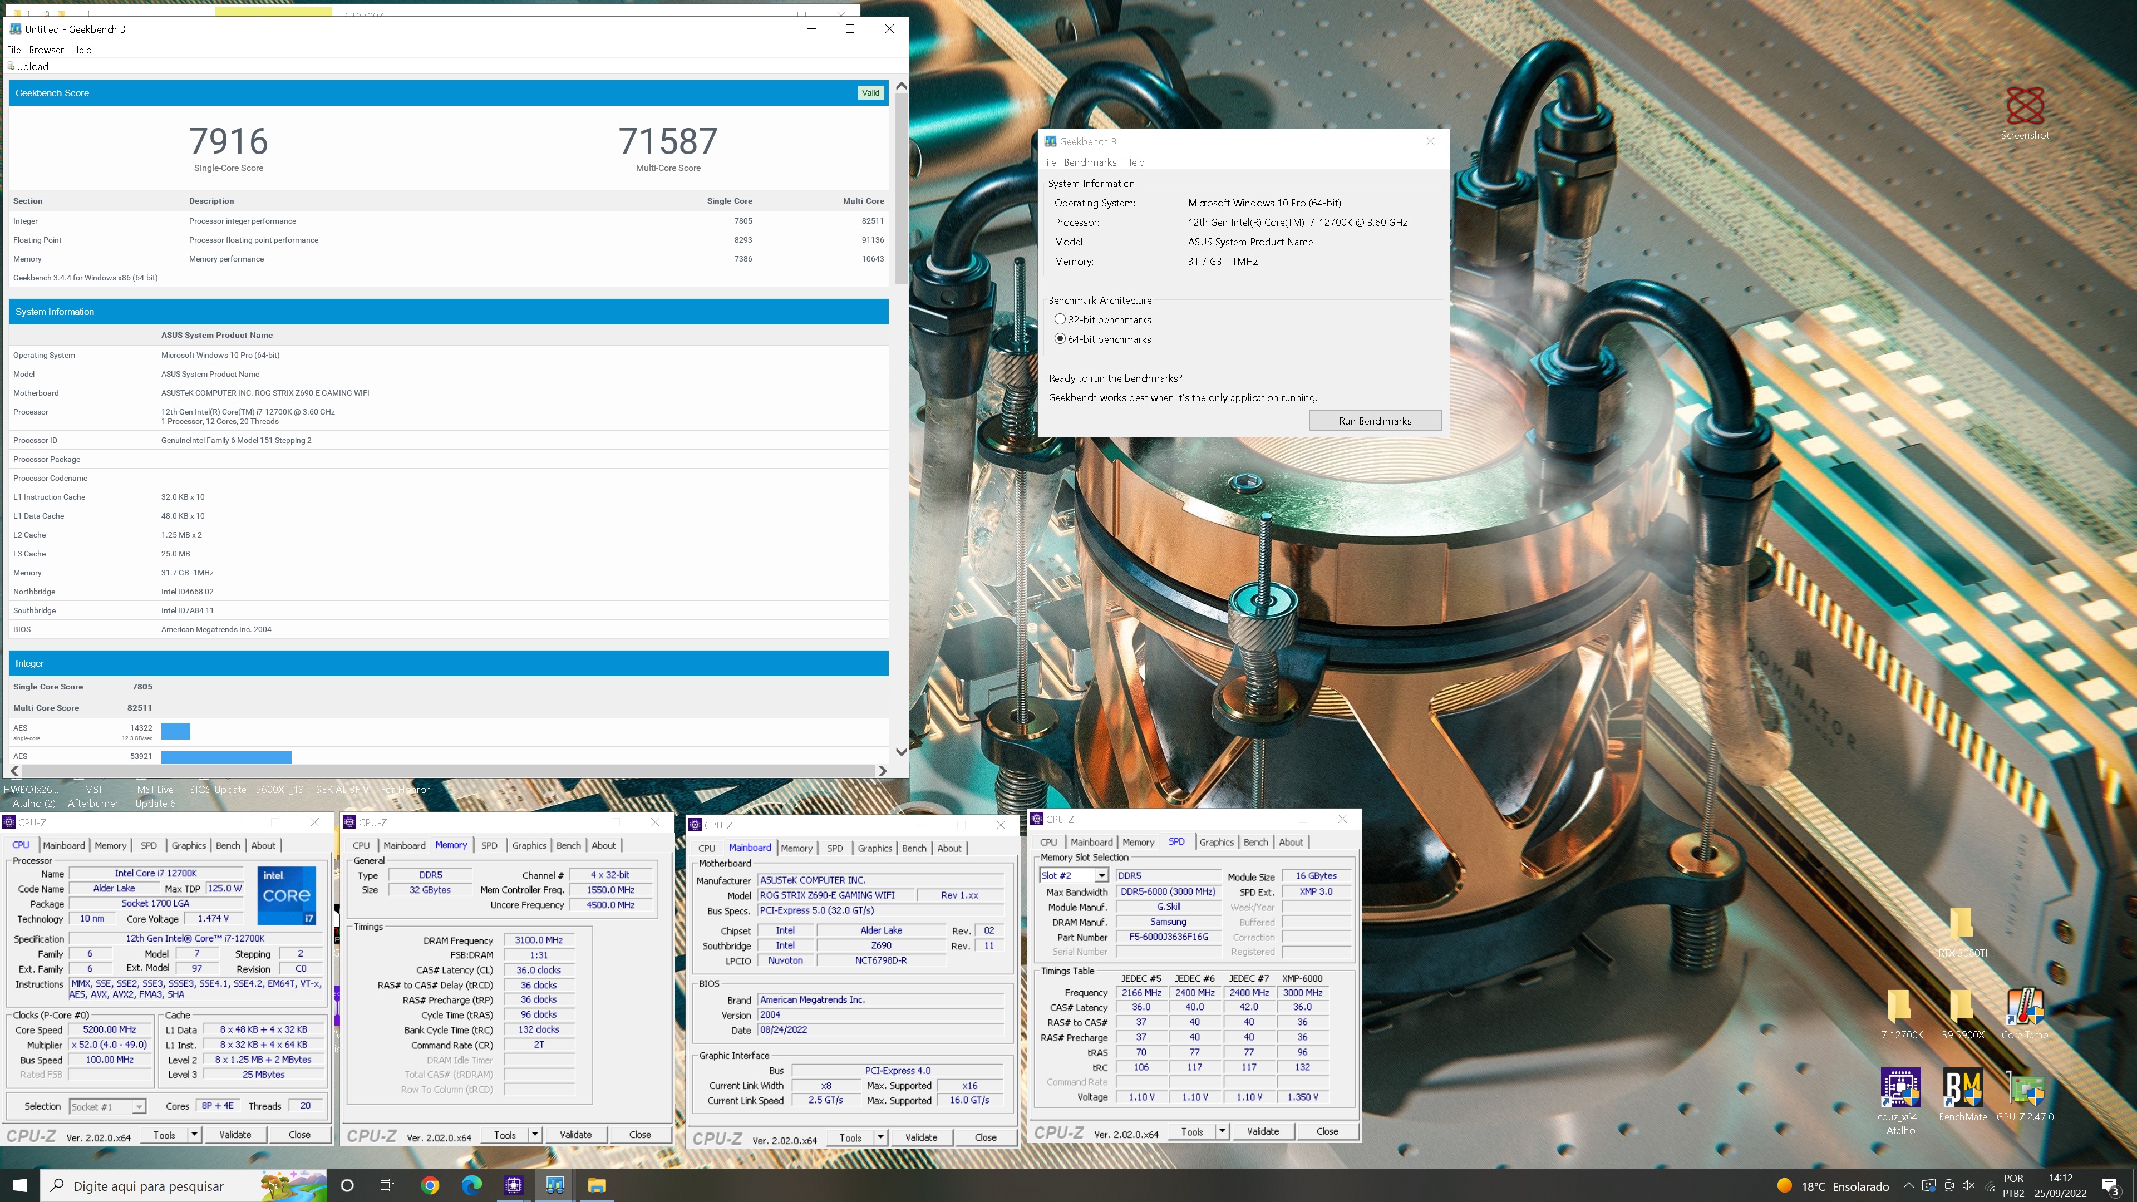Switch to Graphics tab in CPU-Z Mainboard window
This screenshot has width=2137, height=1202.
point(874,848)
